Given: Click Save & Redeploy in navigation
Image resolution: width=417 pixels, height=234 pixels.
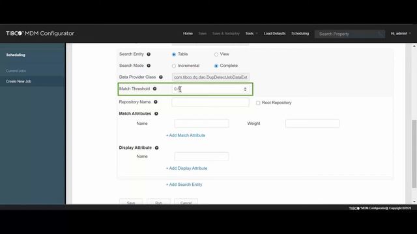Looking at the screenshot, I should 226,33.
